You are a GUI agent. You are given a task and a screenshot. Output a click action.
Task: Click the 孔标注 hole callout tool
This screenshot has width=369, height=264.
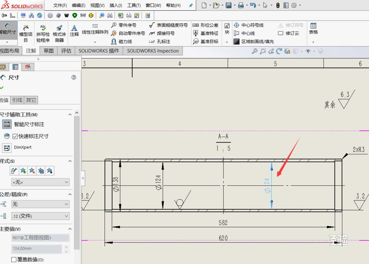click(x=159, y=41)
